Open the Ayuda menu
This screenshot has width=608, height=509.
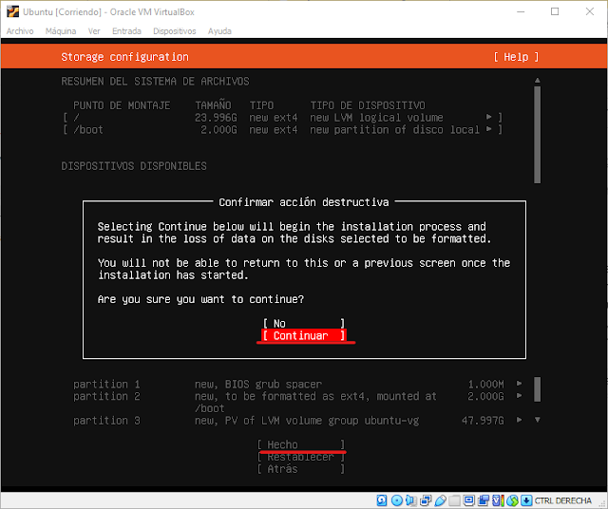[219, 31]
